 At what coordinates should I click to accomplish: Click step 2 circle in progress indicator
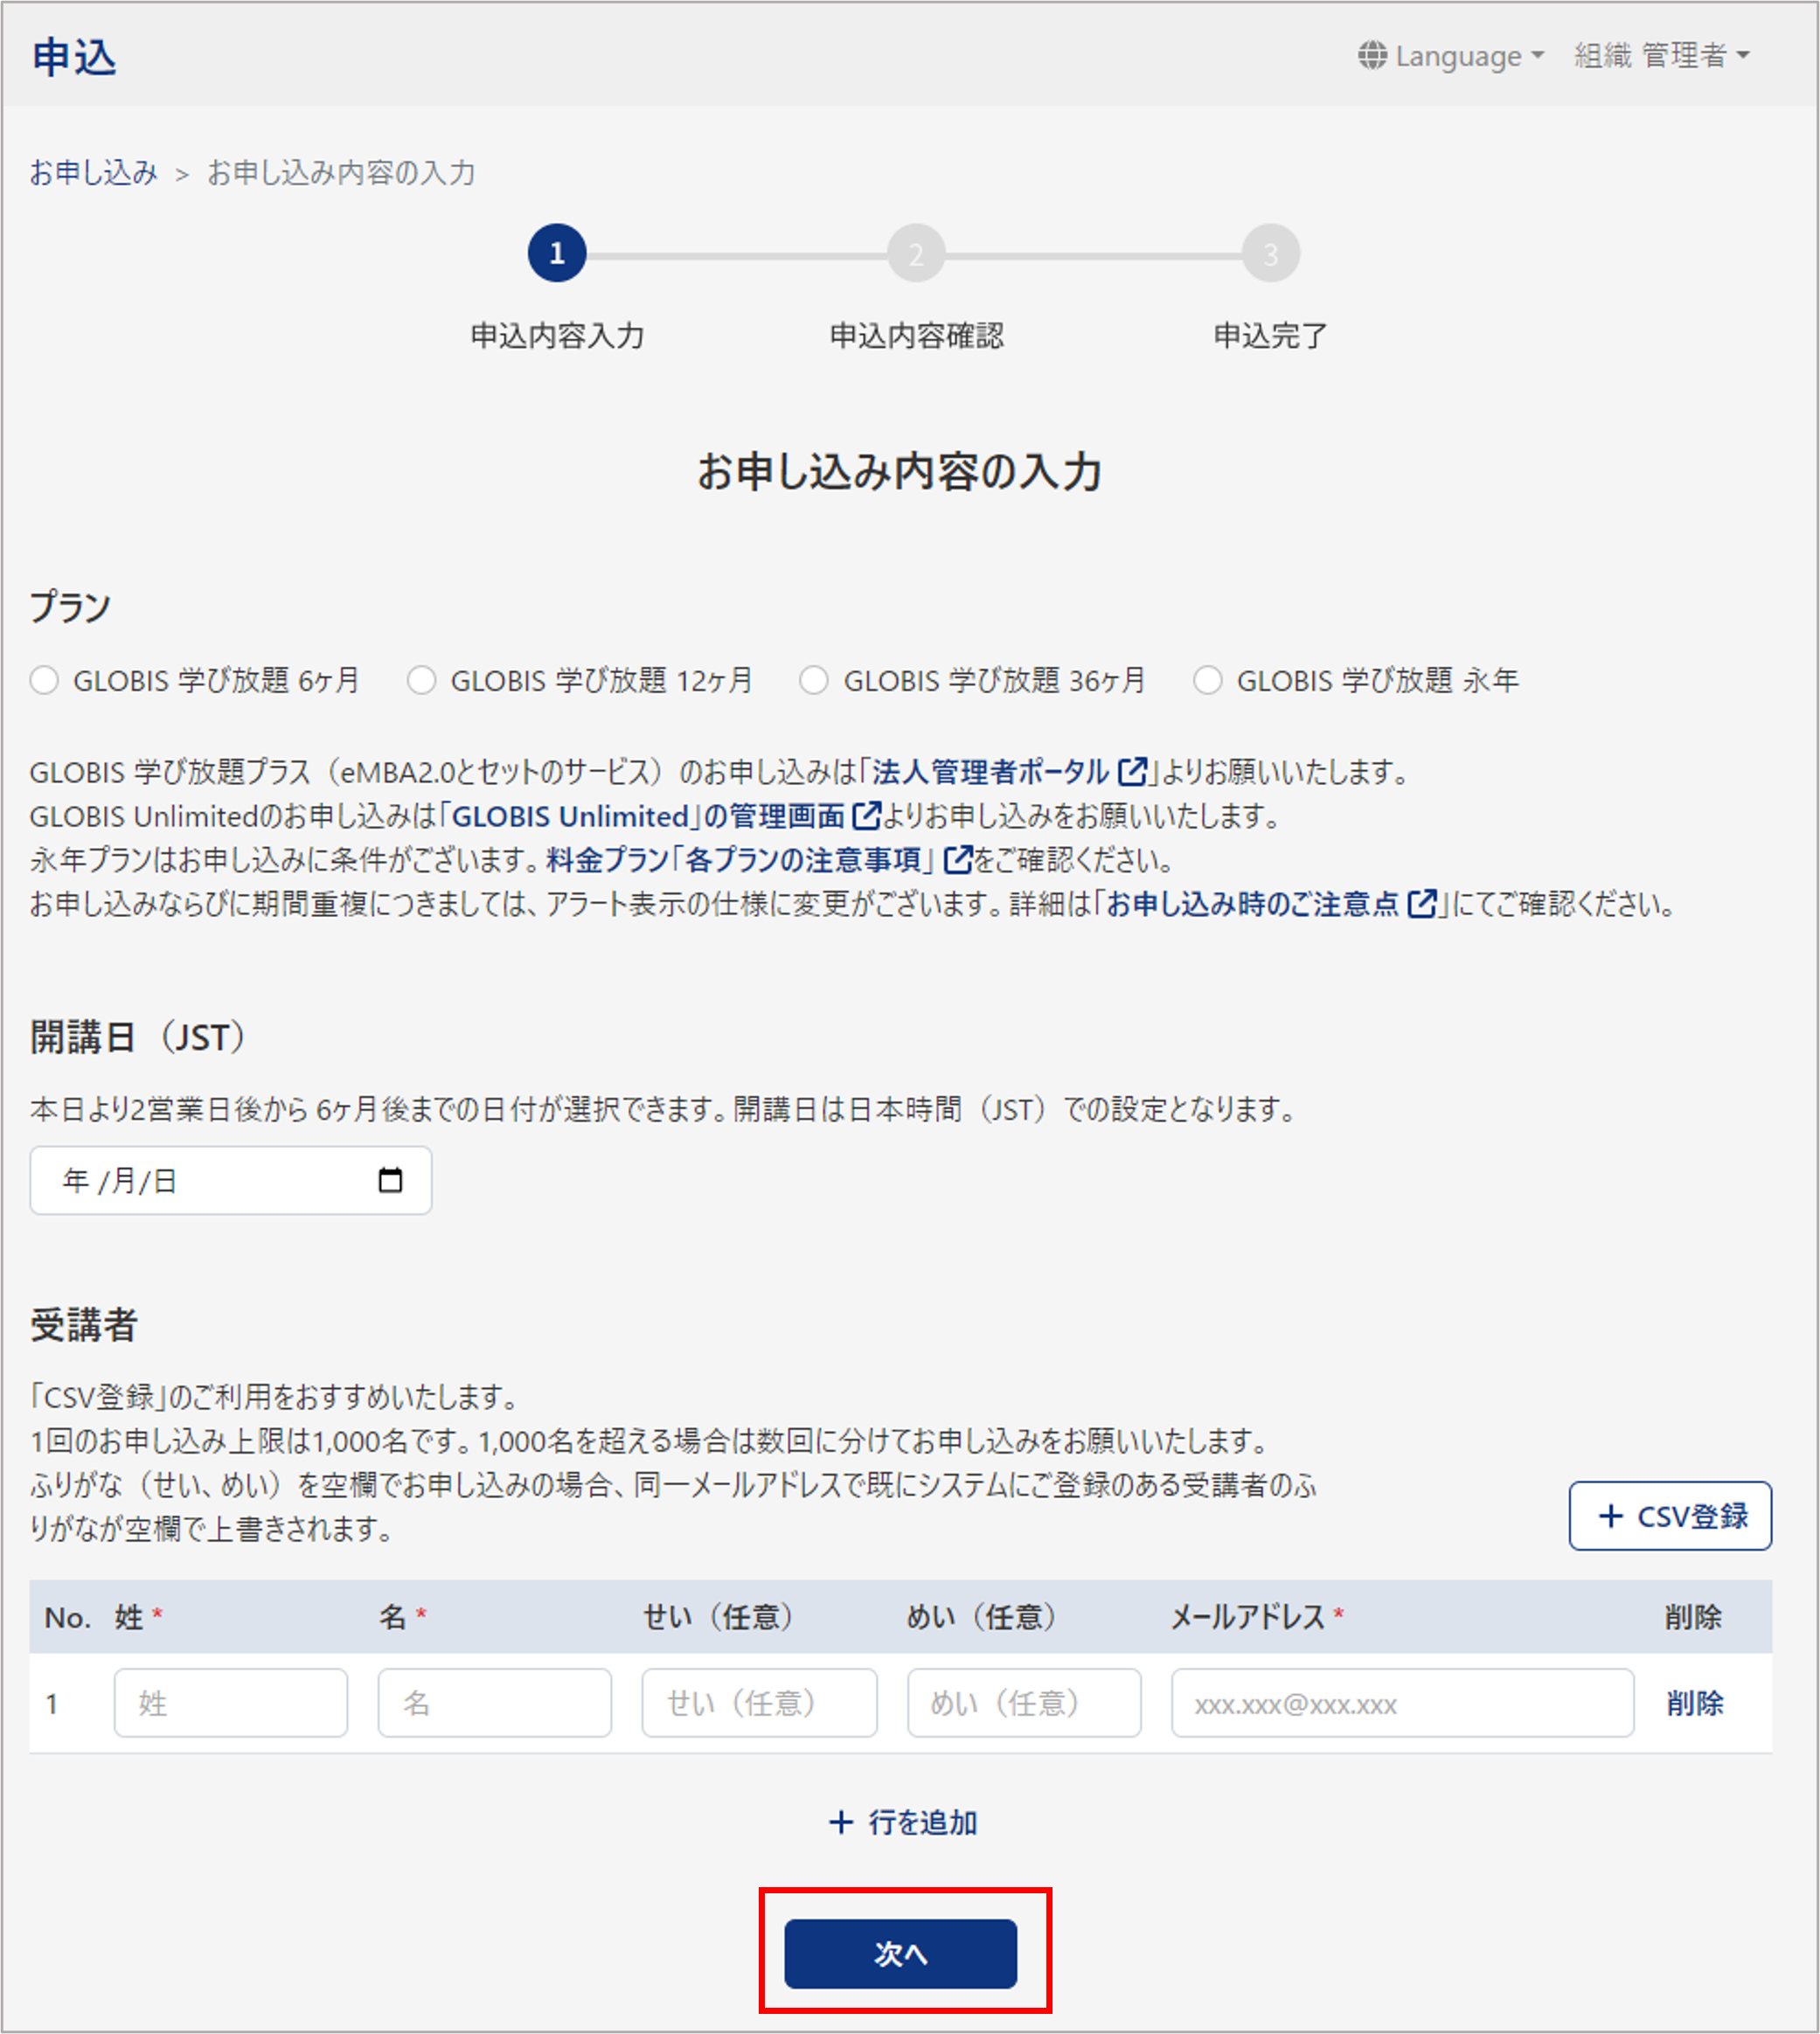(x=915, y=253)
